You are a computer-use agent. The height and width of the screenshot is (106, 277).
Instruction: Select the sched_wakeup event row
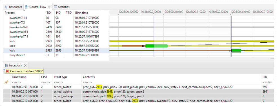139,96
